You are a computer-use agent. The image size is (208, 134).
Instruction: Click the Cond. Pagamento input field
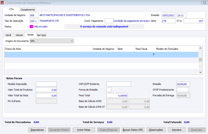[109, 21]
